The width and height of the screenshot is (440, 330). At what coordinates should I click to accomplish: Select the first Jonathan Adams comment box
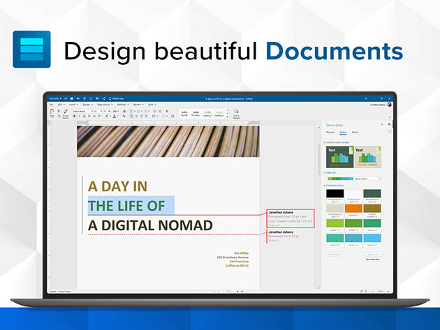(290, 217)
